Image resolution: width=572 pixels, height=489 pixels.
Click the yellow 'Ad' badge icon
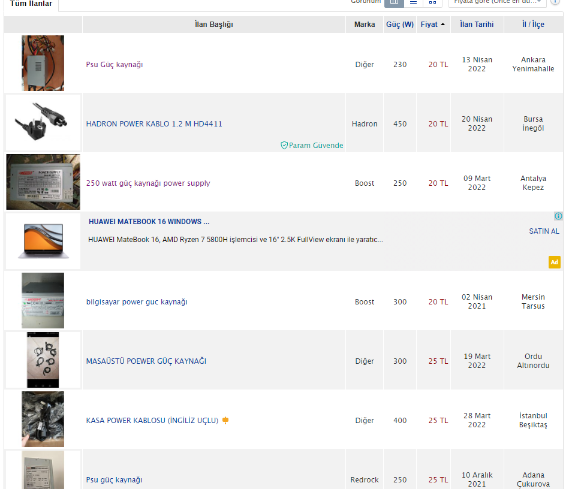point(554,262)
